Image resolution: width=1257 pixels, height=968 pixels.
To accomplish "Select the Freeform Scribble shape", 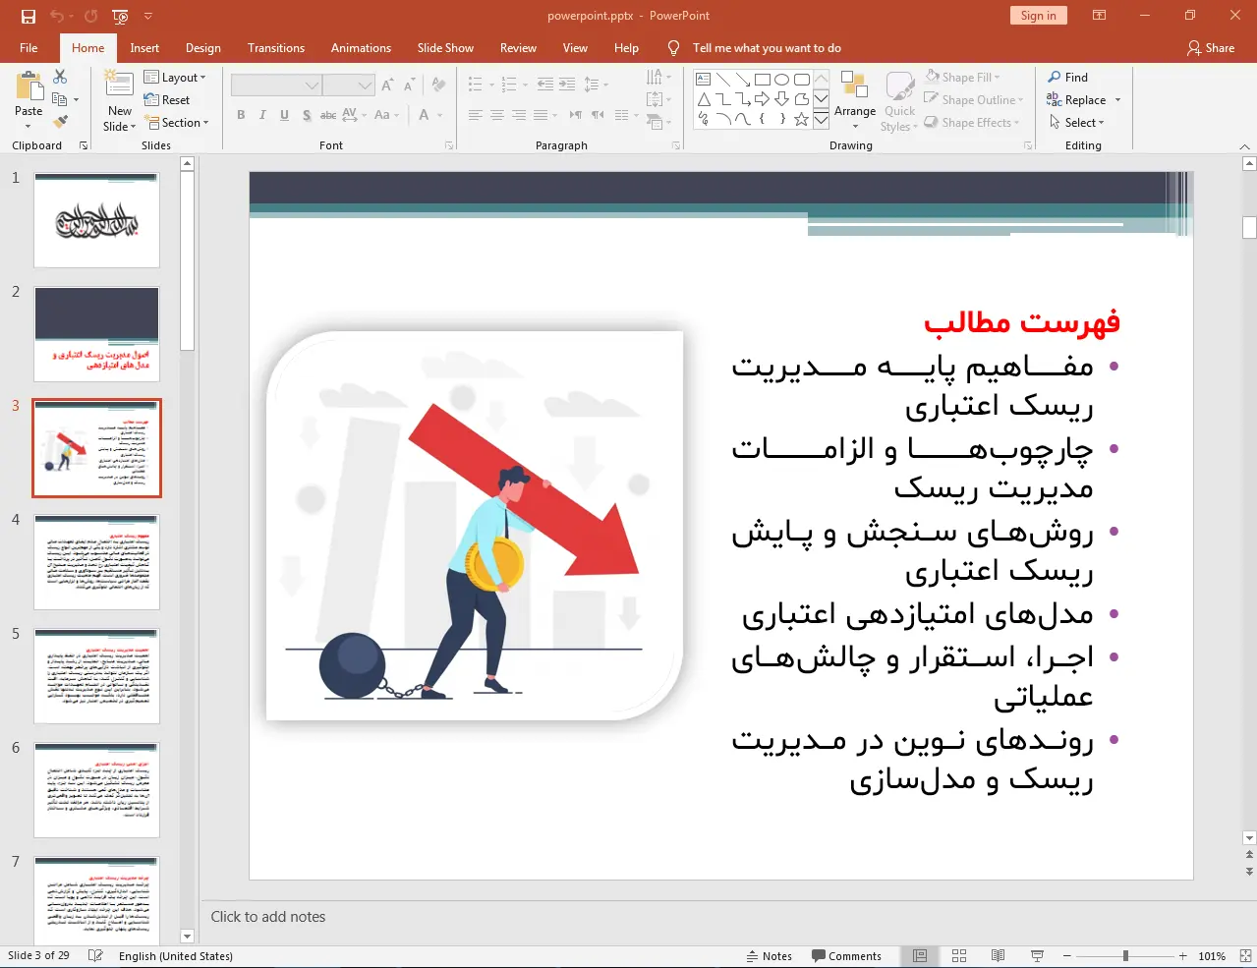I will pyautogui.click(x=704, y=119).
